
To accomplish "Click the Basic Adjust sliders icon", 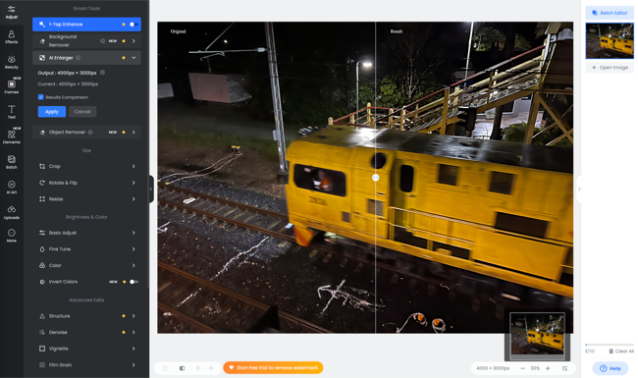I will click(x=42, y=233).
